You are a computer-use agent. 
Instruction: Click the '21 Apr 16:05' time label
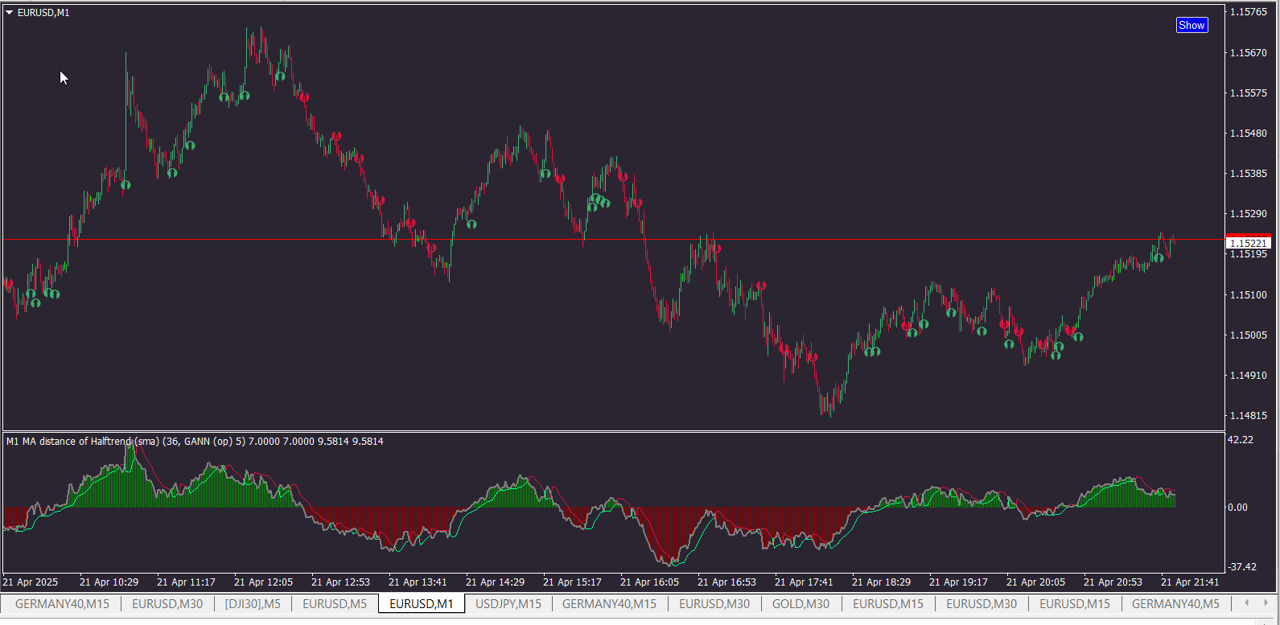[x=649, y=582]
